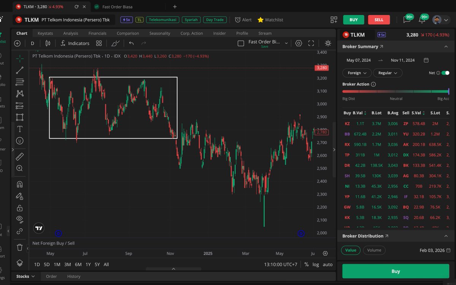456x285 pixels.
Task: Open the Regular market dropdown
Action: click(x=388, y=73)
